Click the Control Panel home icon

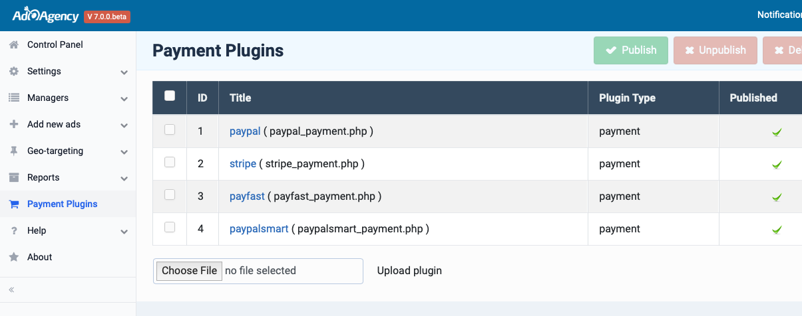13,44
